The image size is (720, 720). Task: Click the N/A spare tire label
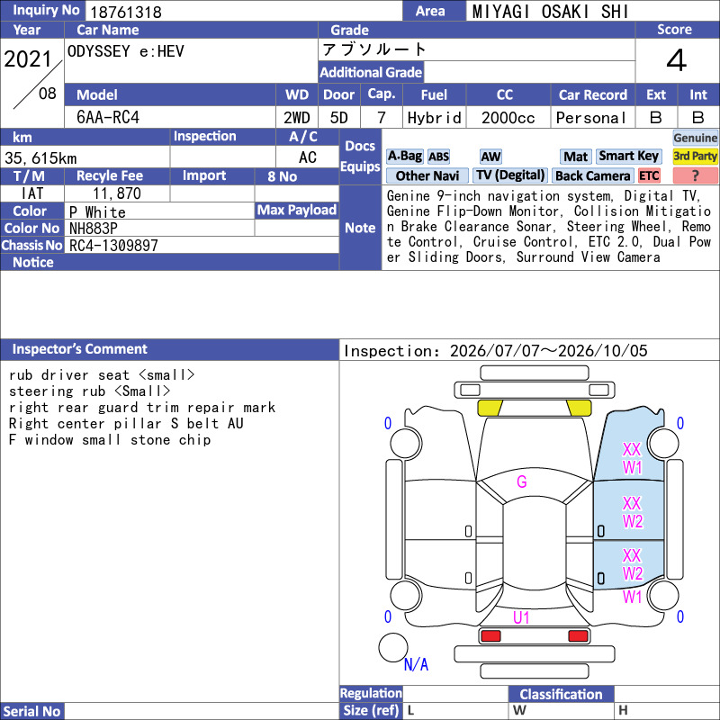coord(416,664)
